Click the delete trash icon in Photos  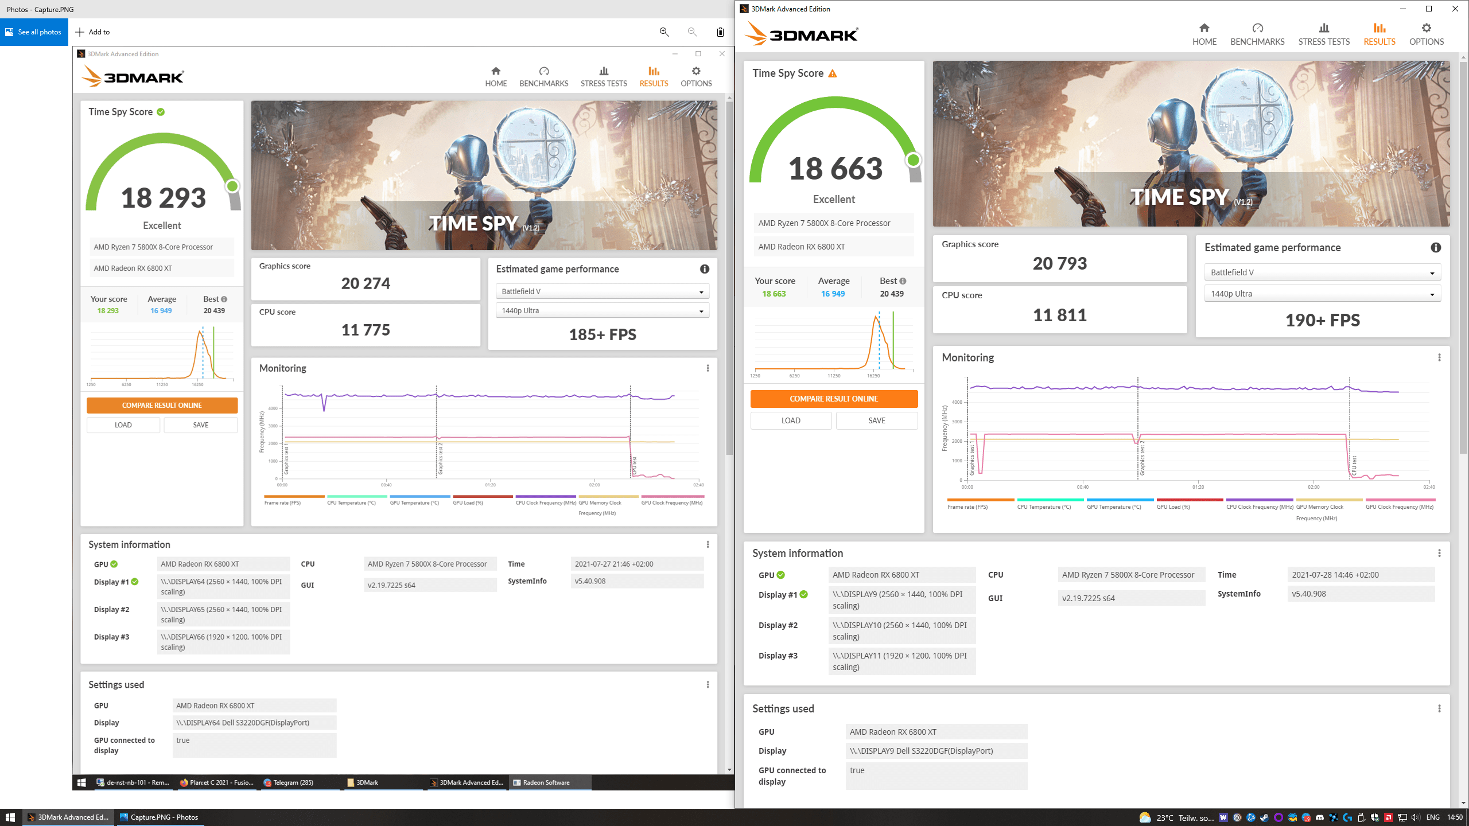click(x=720, y=32)
